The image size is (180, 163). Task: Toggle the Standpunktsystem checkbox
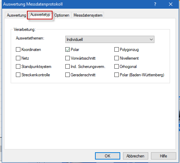tap(18, 67)
